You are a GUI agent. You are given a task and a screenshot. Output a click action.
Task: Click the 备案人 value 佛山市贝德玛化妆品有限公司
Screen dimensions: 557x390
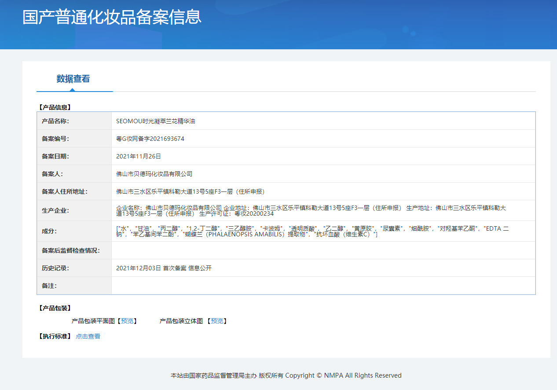[x=154, y=174]
